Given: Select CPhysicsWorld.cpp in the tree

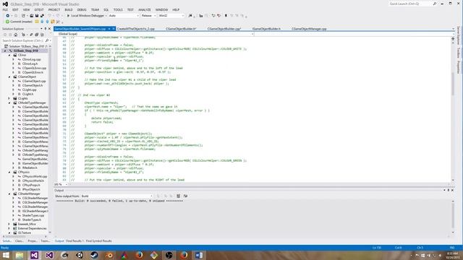Looking at the screenshot, I should click(34, 176).
